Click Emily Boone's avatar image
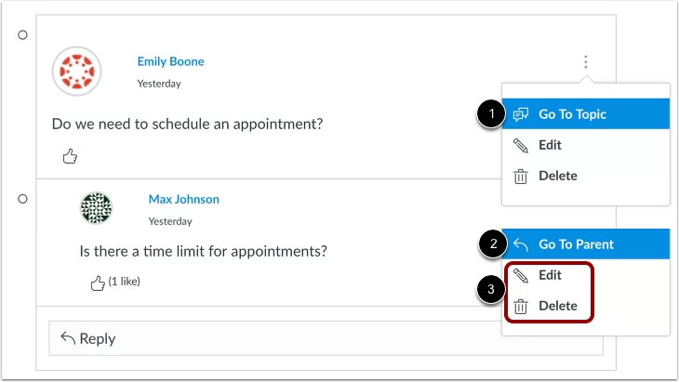 click(76, 71)
